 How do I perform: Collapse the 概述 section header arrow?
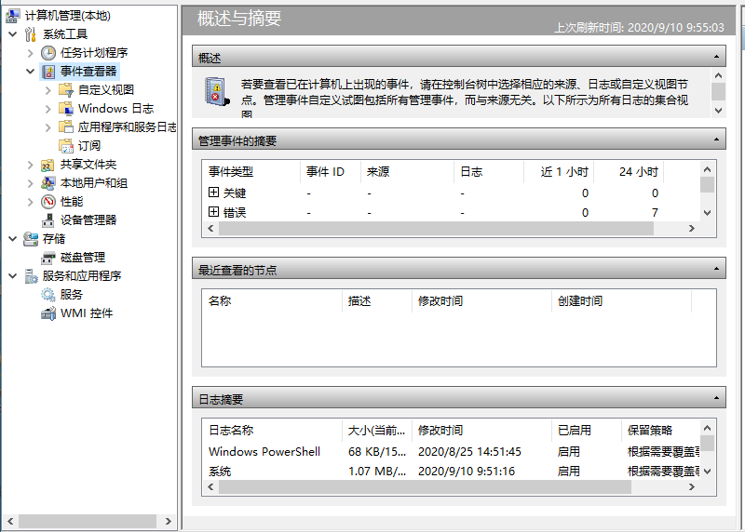point(716,57)
